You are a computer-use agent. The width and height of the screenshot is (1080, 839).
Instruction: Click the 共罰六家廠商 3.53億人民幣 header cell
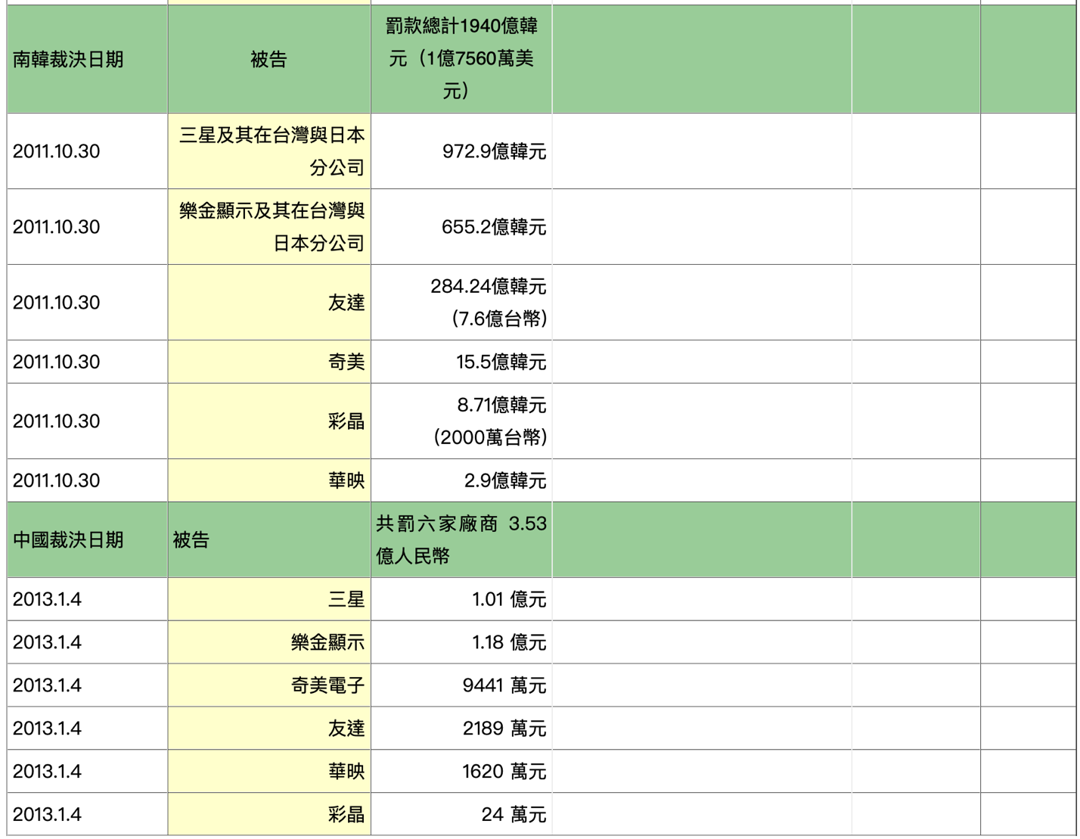[x=461, y=540]
